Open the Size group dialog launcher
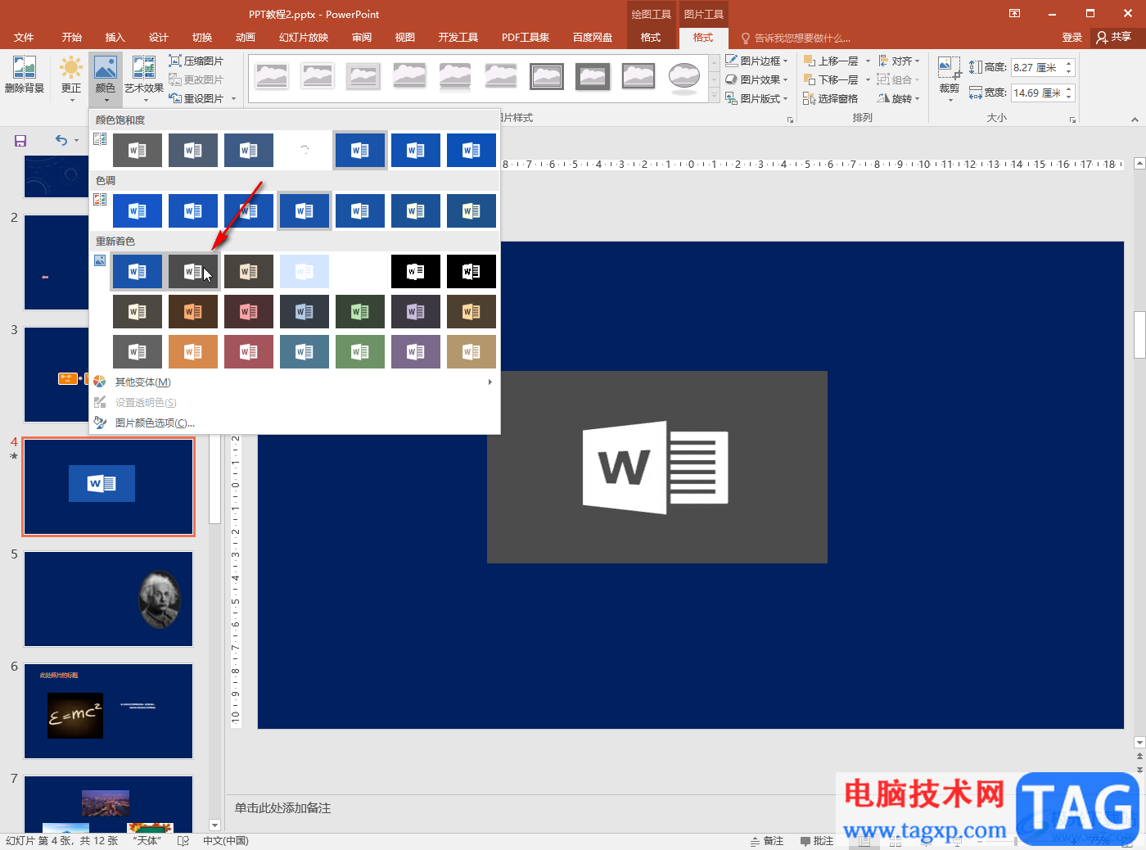The width and height of the screenshot is (1146, 850). (x=1072, y=120)
